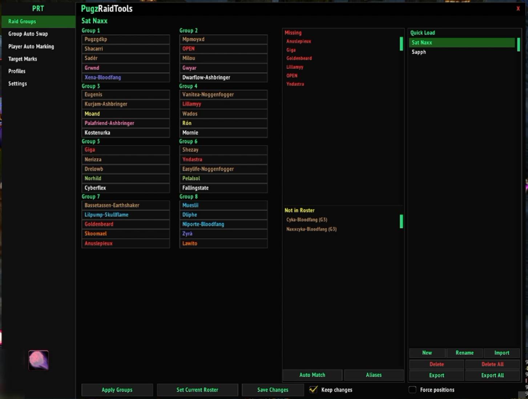Click the Missing list scrollbar
This screenshot has width=528, height=399.
401,44
